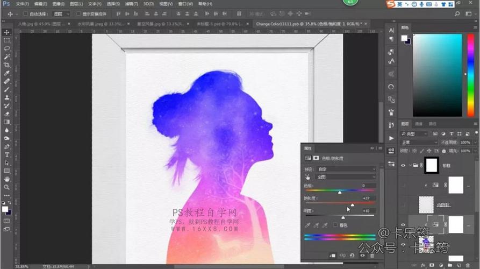Delete adjustment using Properties panel trash icon

[371, 256]
